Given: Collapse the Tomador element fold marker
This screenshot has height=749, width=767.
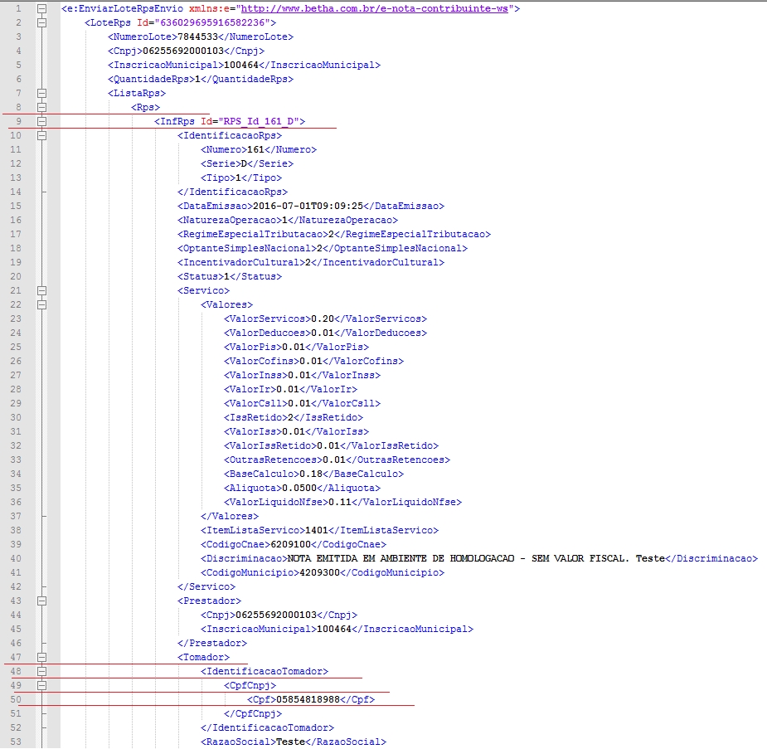Looking at the screenshot, I should (43, 656).
